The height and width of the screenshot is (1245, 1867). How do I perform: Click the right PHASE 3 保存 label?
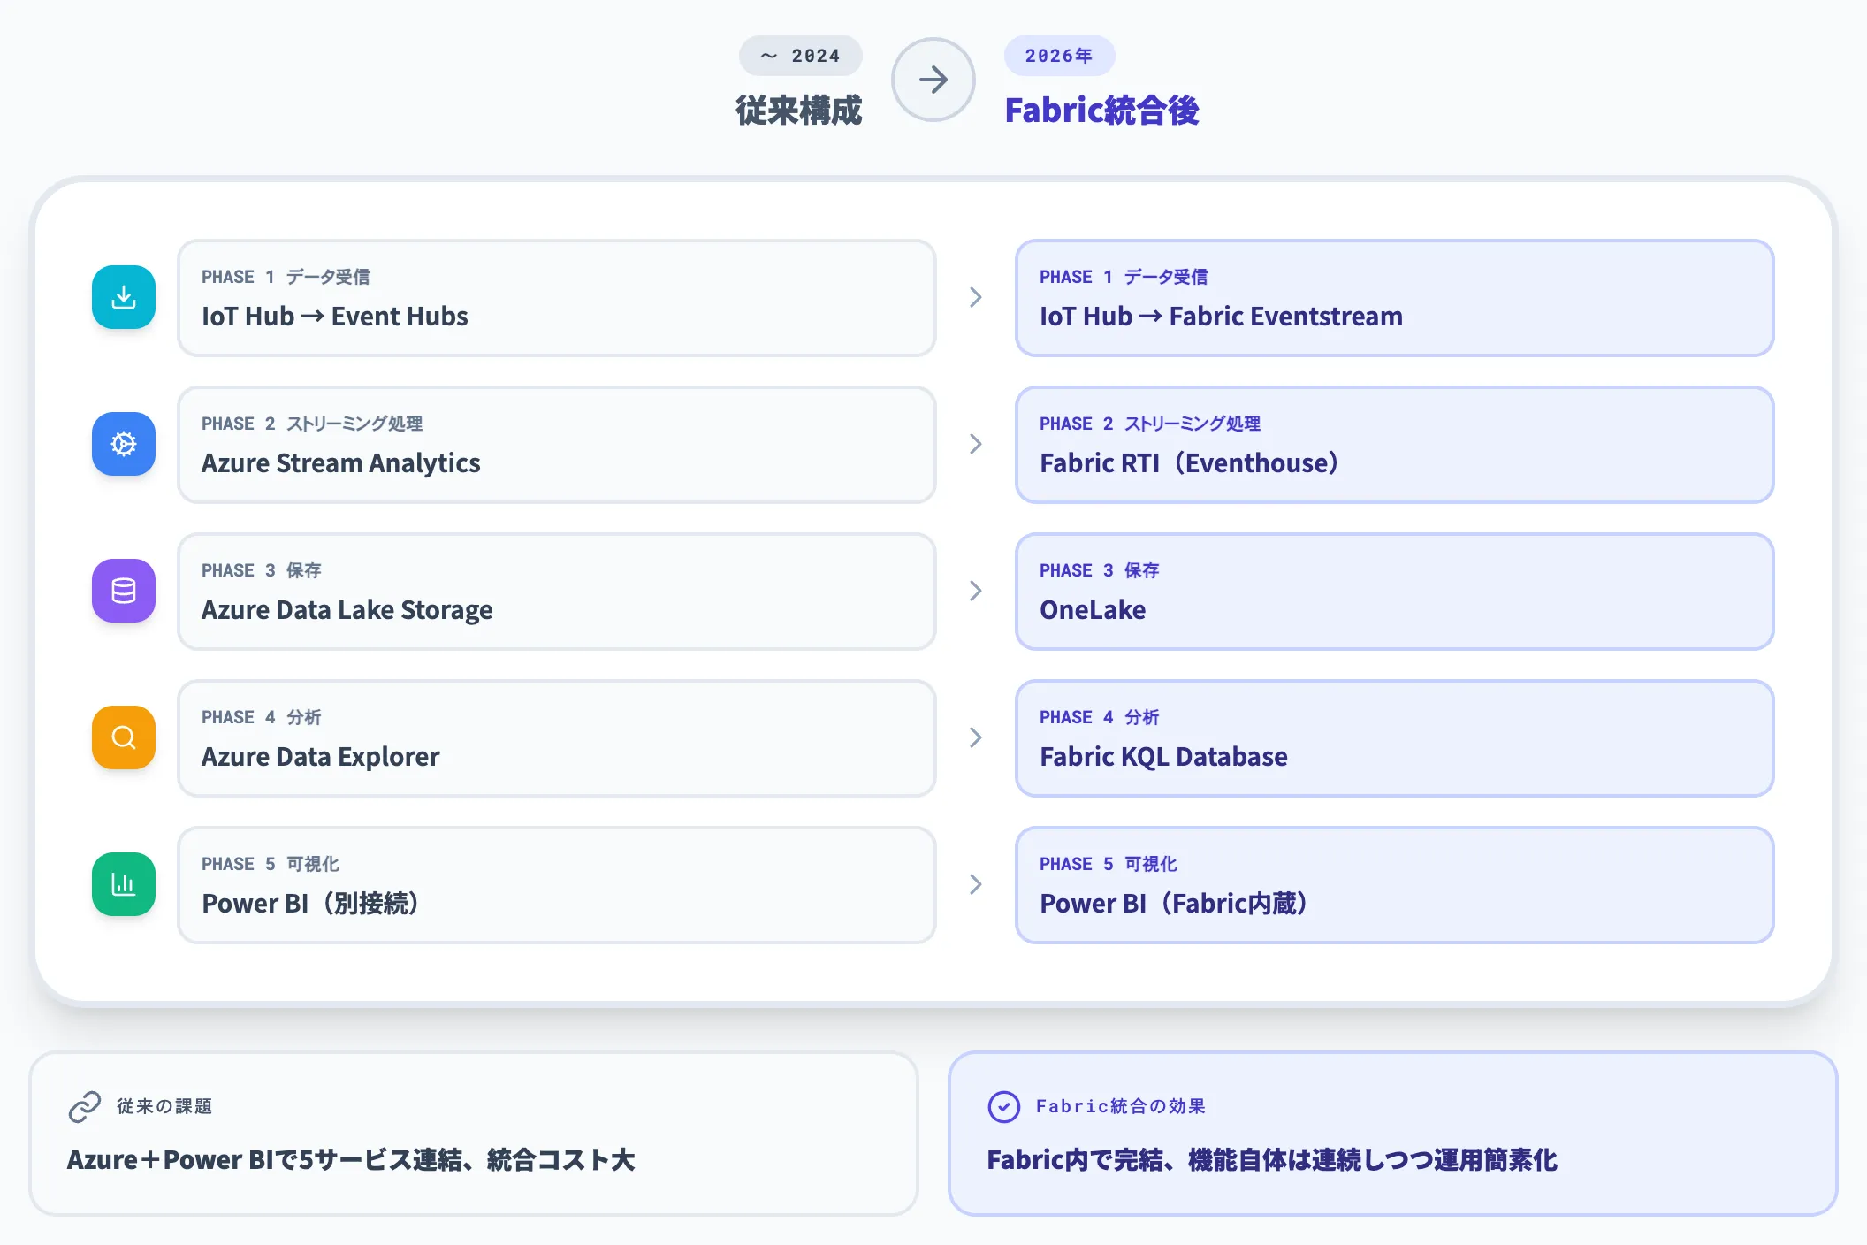click(1100, 570)
